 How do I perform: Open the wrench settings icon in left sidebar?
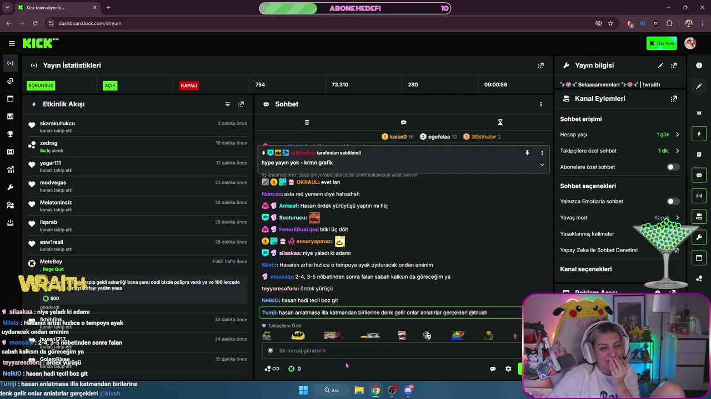point(10,187)
